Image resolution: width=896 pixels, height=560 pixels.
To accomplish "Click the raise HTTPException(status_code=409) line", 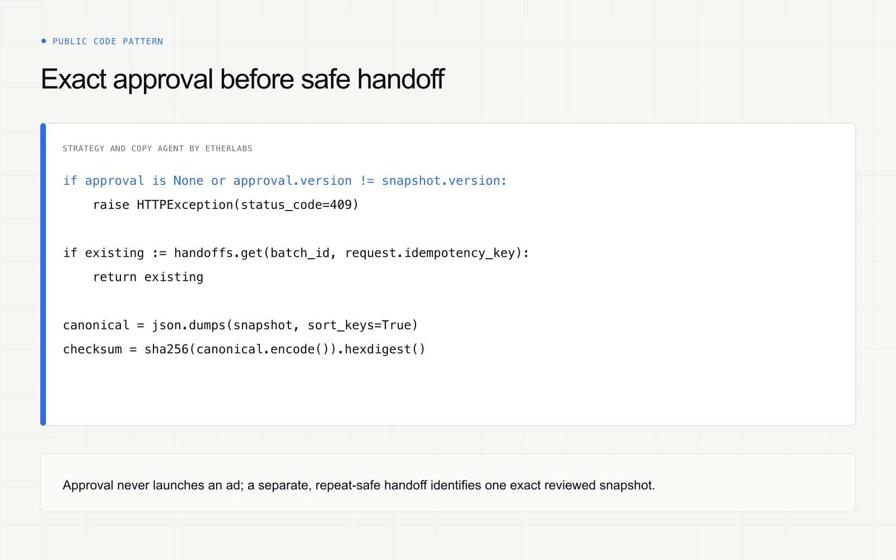I will point(225,205).
